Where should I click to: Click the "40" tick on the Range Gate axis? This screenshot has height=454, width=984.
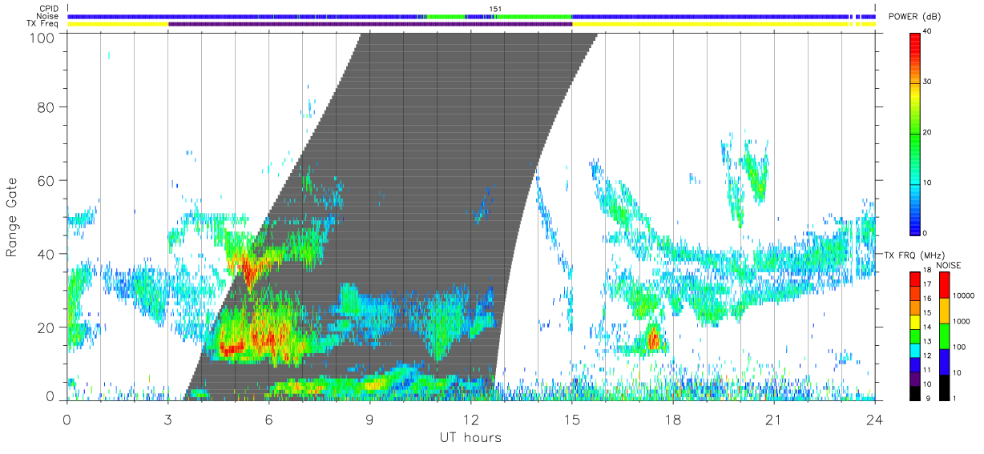[48, 254]
